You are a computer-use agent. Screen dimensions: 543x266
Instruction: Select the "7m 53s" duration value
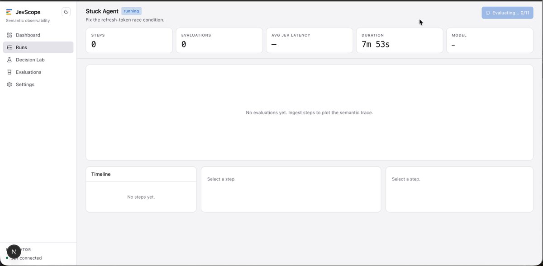pyautogui.click(x=376, y=44)
